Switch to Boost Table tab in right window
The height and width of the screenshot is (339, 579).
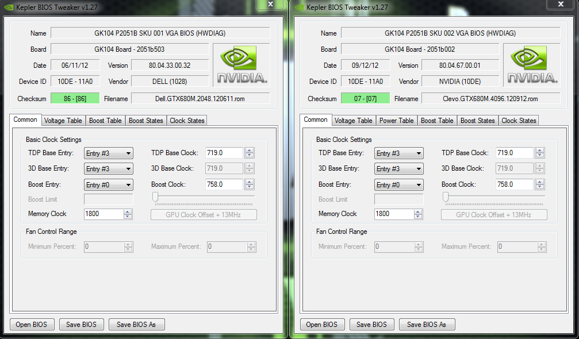[x=437, y=121]
